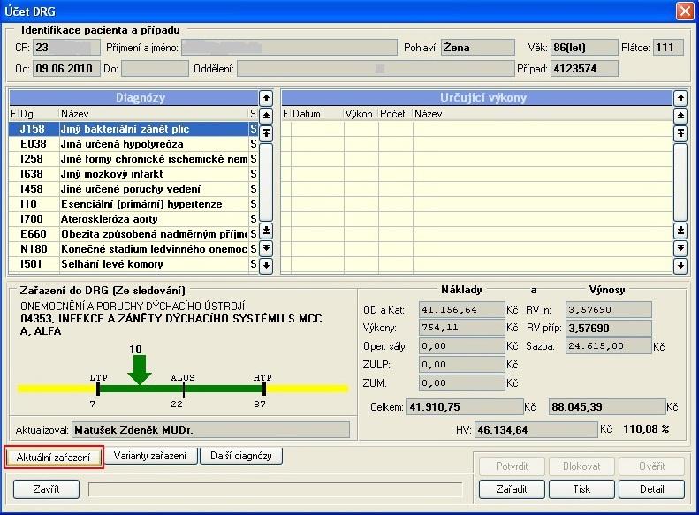Click the empty Do date field
This screenshot has height=515, width=699.
coord(155,69)
